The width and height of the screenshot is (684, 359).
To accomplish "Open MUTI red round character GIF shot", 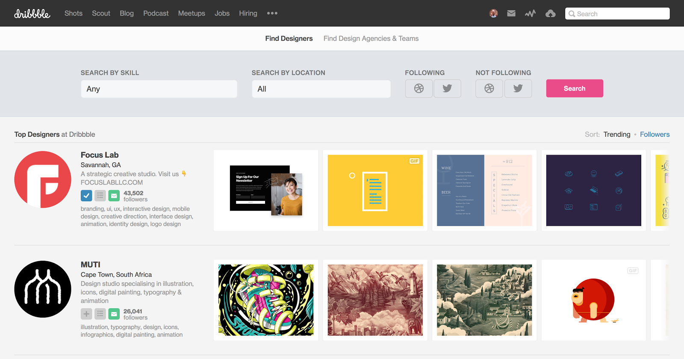I will click(594, 300).
